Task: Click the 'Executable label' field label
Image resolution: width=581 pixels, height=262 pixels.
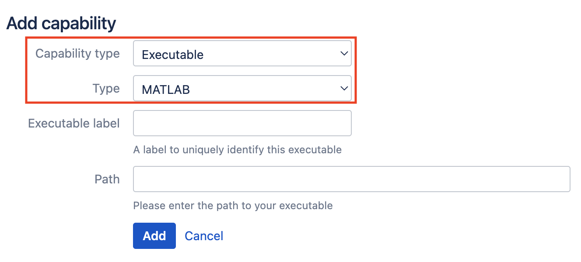Action: [74, 124]
